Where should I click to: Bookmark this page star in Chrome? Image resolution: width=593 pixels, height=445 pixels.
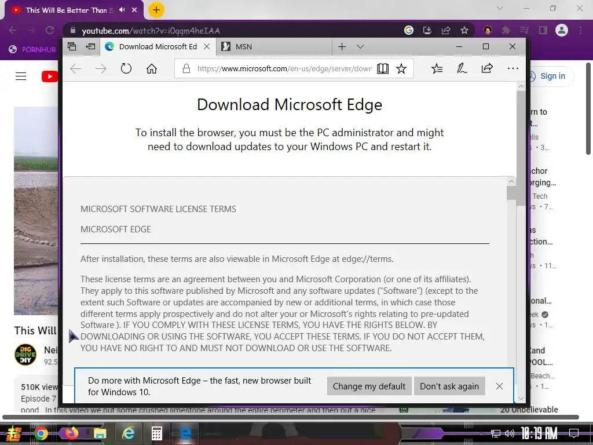(x=464, y=30)
